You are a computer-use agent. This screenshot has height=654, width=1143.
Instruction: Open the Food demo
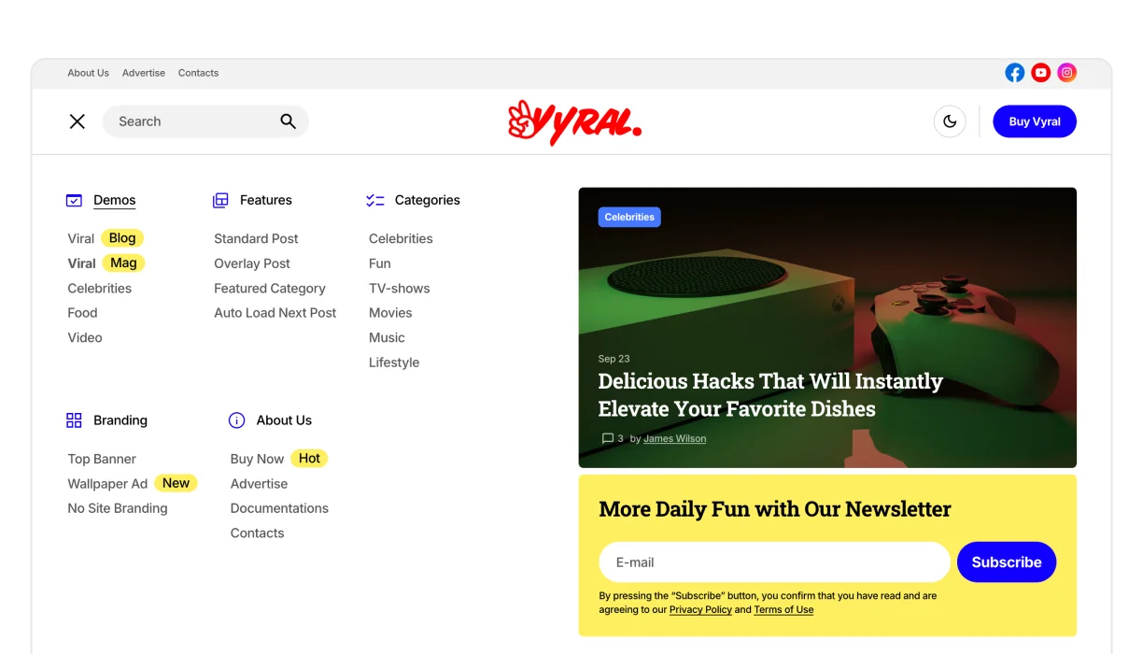click(82, 313)
